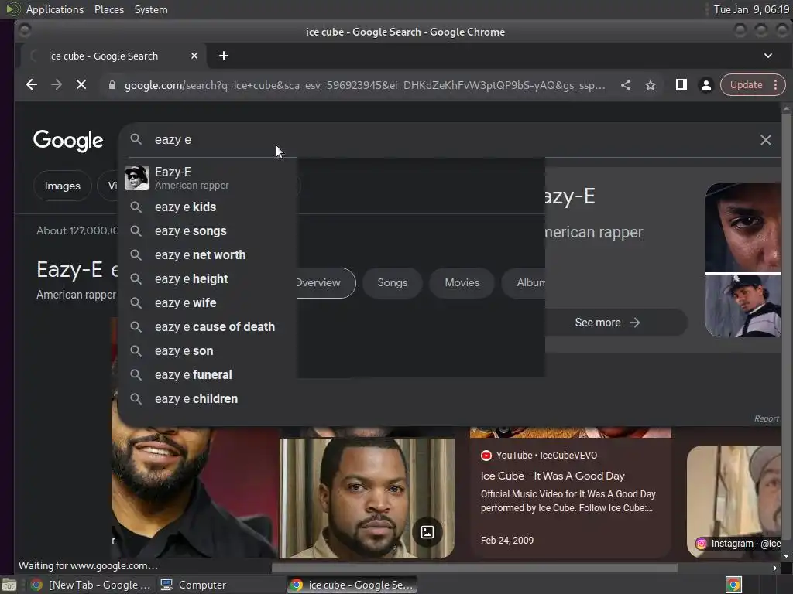Open 'Ice Cube - It Was A Good Day' video
793x594 pixels.
(552, 476)
